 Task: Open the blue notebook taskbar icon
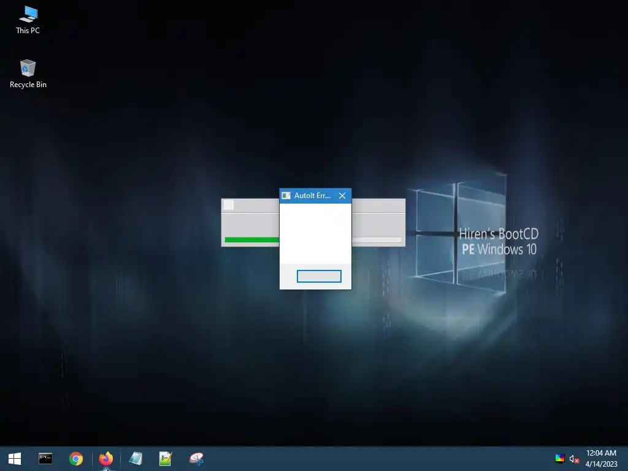click(136, 459)
